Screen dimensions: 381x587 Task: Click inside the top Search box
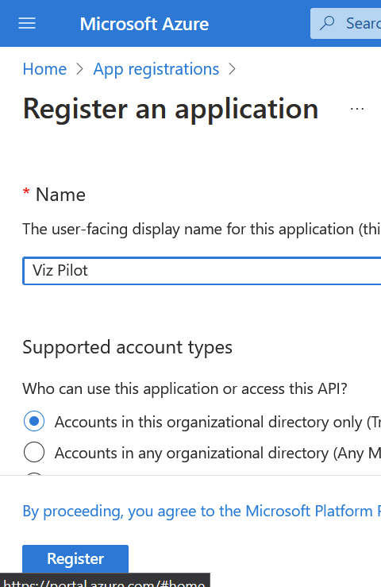click(x=346, y=23)
